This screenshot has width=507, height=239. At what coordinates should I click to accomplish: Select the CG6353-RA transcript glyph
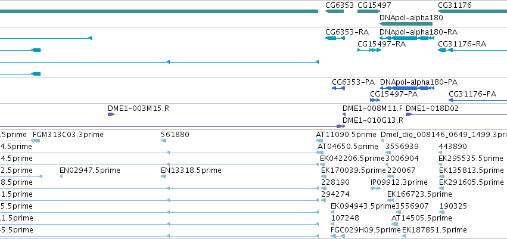pos(335,38)
